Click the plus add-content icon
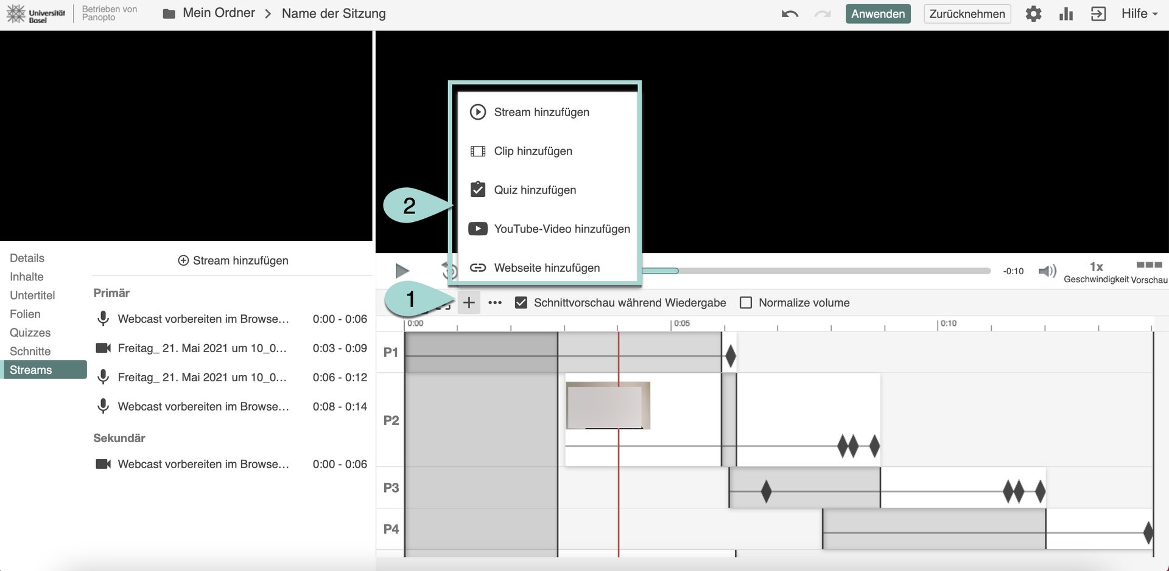Viewport: 1169px width, 571px height. [x=469, y=303]
